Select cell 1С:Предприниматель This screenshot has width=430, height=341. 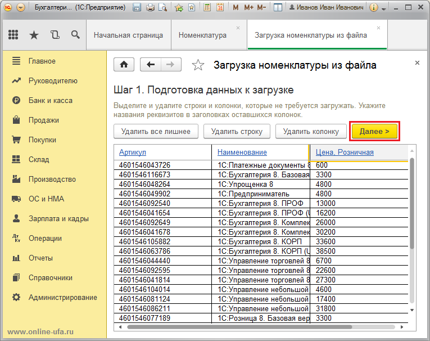point(261,194)
